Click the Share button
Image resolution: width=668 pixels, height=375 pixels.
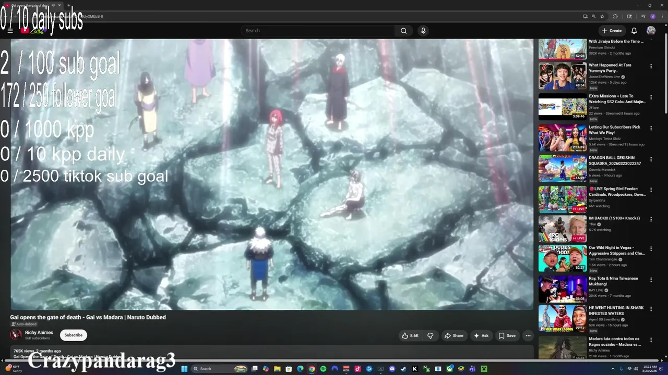(454, 335)
